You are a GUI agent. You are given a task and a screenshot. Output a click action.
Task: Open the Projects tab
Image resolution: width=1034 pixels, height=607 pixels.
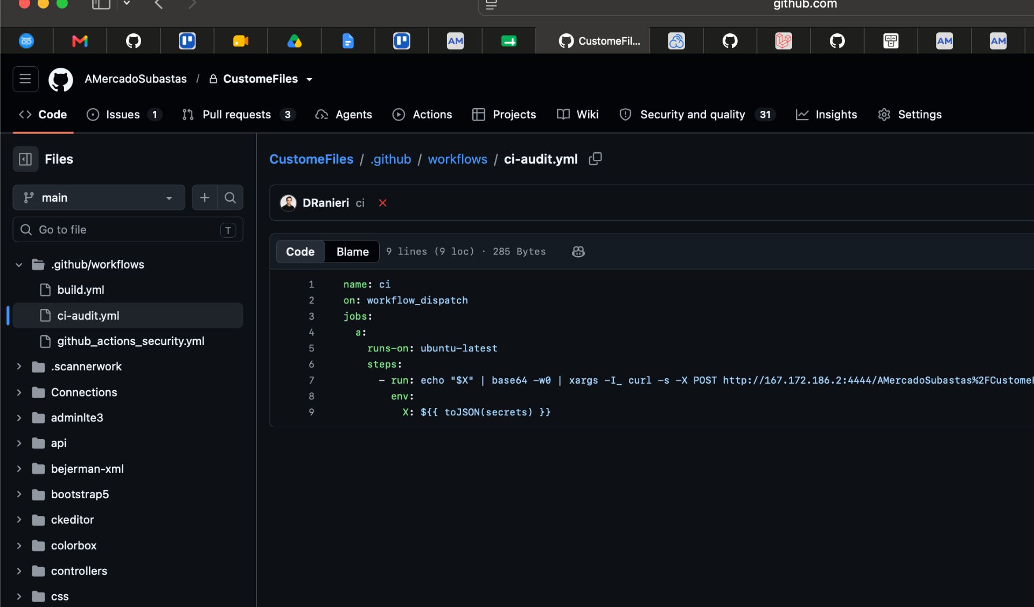click(x=504, y=115)
